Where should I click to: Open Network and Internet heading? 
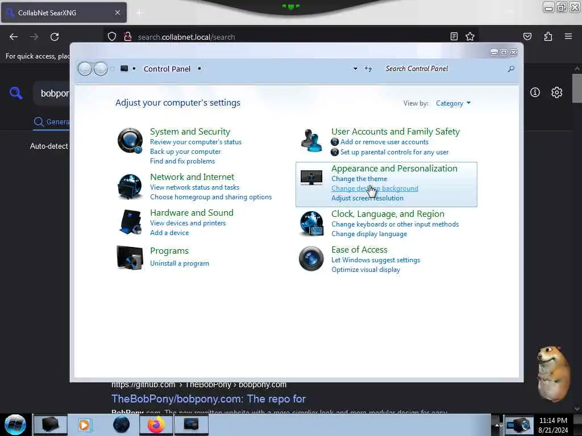[x=192, y=177]
